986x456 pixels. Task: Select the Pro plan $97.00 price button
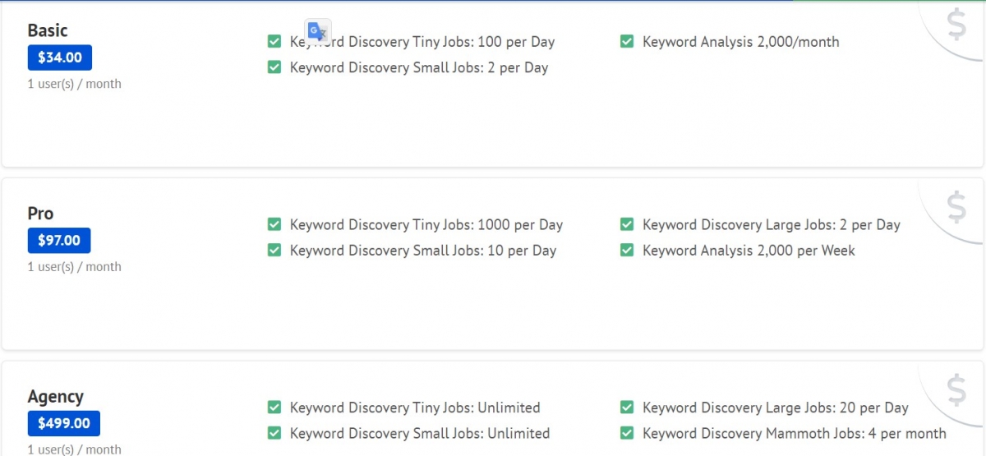point(59,241)
